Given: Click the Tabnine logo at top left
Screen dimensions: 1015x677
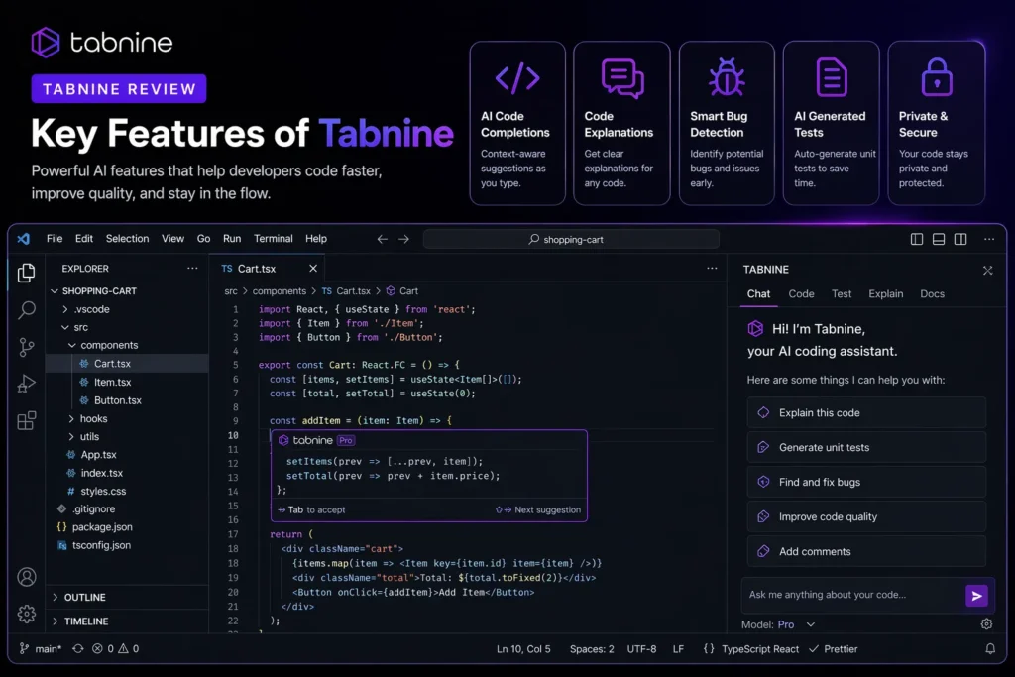Looking at the screenshot, I should tap(102, 43).
